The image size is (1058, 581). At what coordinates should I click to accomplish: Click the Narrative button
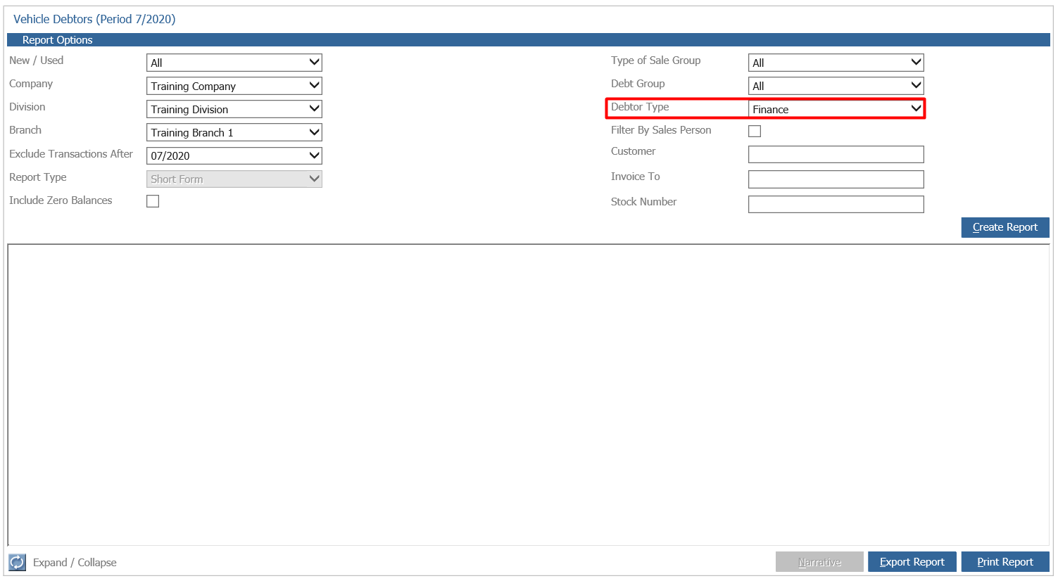[819, 562]
